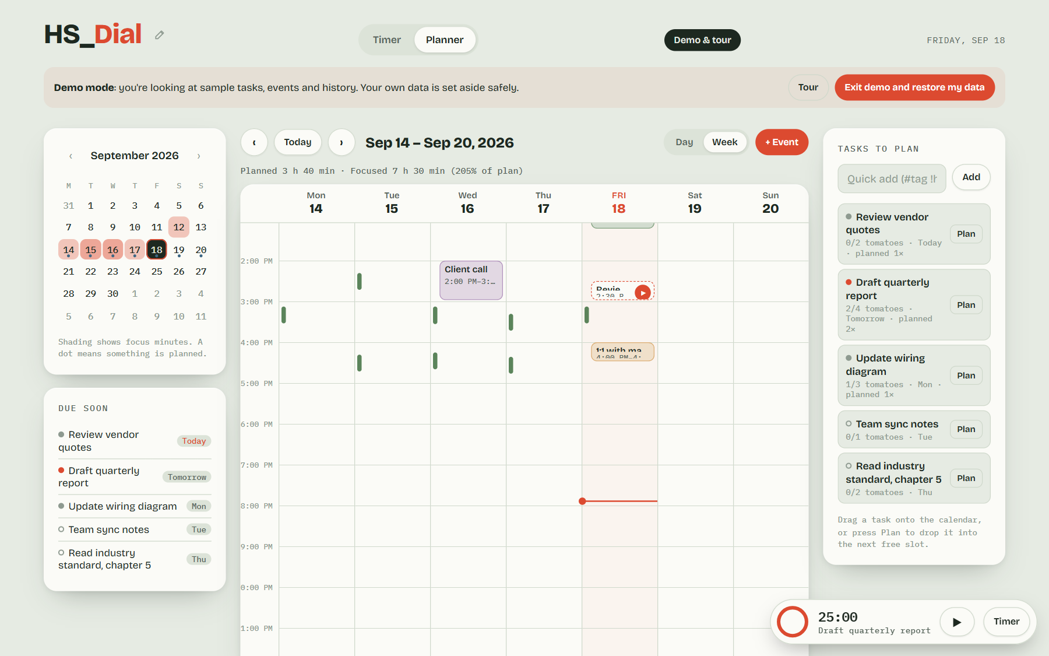Click the current-time red marker on Friday
The image size is (1049, 656).
pyautogui.click(x=619, y=501)
